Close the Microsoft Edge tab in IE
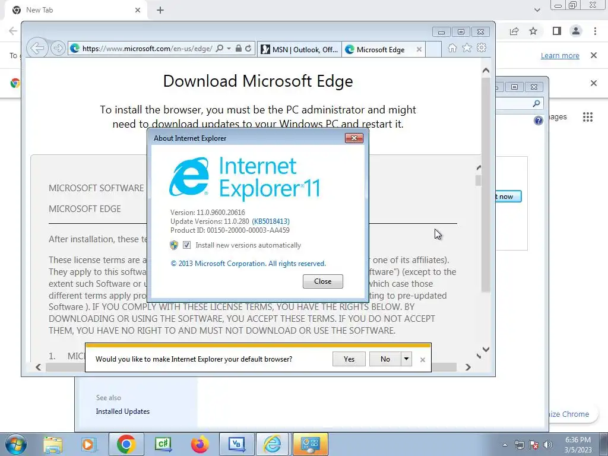 pos(419,49)
